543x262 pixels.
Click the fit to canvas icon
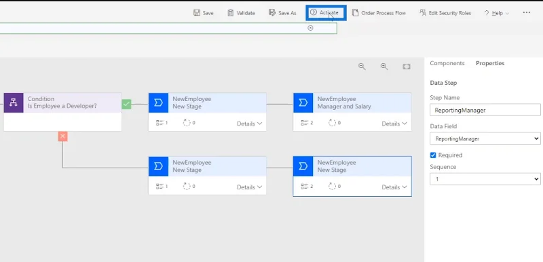point(406,67)
